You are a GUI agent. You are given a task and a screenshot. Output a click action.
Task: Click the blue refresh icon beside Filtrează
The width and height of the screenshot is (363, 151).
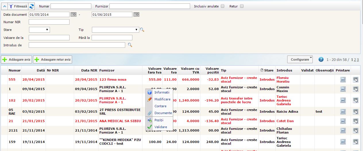[32, 6]
